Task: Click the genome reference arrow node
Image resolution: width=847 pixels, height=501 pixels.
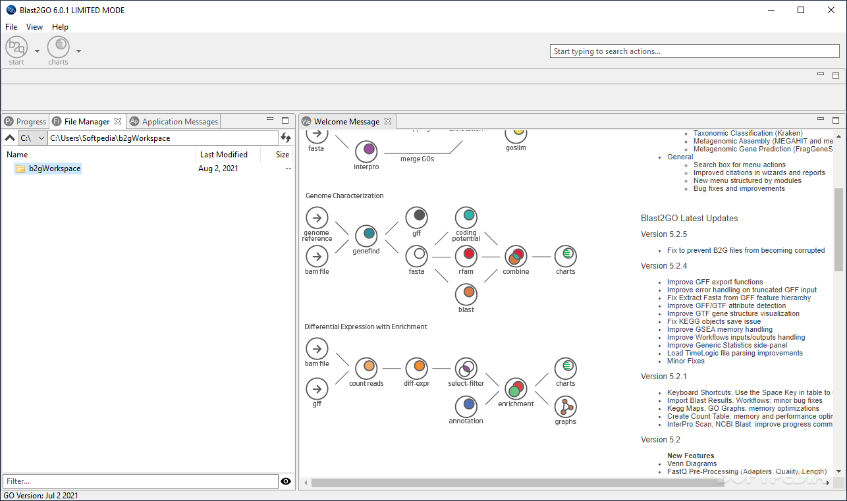Action: point(317,218)
